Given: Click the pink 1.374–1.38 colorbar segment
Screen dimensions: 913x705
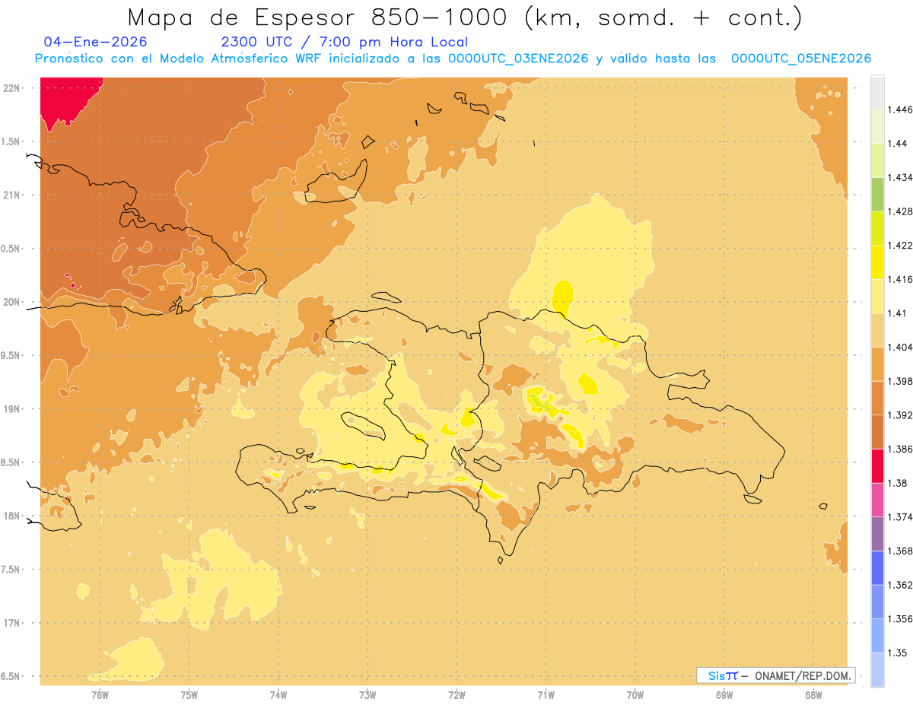Looking at the screenshot, I should click(877, 500).
